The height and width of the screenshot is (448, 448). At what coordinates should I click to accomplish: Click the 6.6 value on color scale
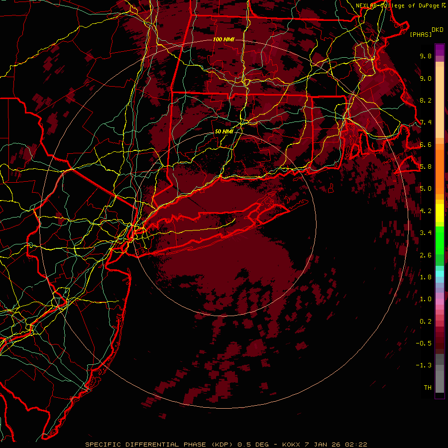click(426, 144)
